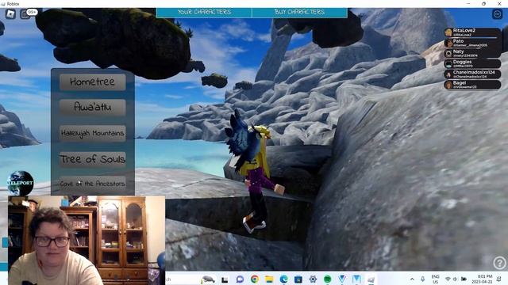The height and width of the screenshot is (285, 508).
Task: Open the manatee search highlight icon on taskbar
Action: tap(208, 279)
